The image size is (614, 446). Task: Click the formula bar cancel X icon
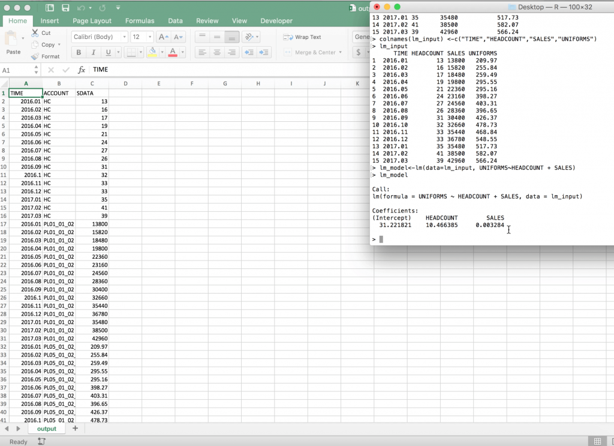51,70
